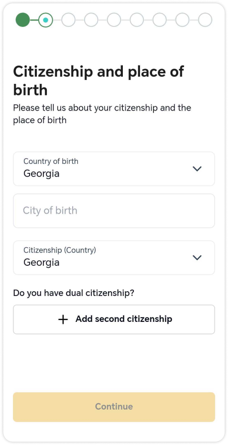Screen dimensions: 228x445
Task: Focus the City of birth field
Action: point(114,211)
